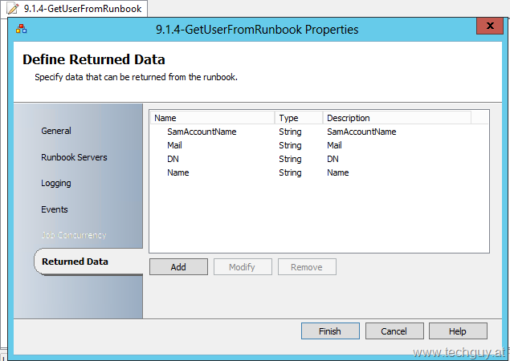This screenshot has height=361, width=510.
Task: Select the DN returned data row
Action: 319,159
